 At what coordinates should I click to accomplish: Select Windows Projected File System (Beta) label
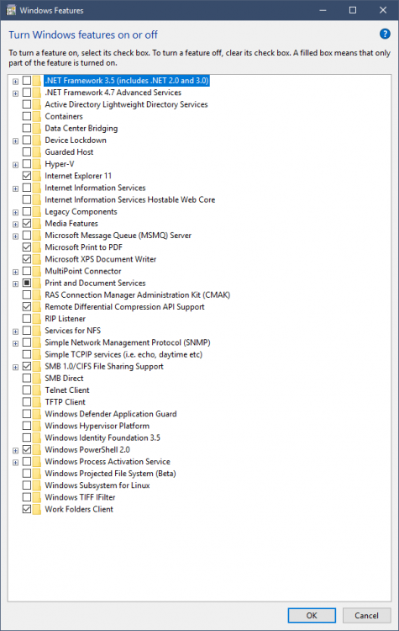[x=111, y=474]
